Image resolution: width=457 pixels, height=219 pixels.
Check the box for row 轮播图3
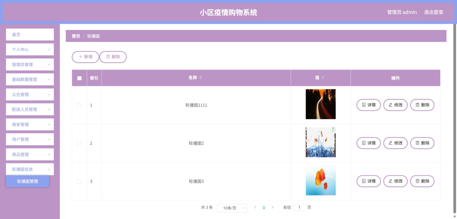click(x=79, y=181)
